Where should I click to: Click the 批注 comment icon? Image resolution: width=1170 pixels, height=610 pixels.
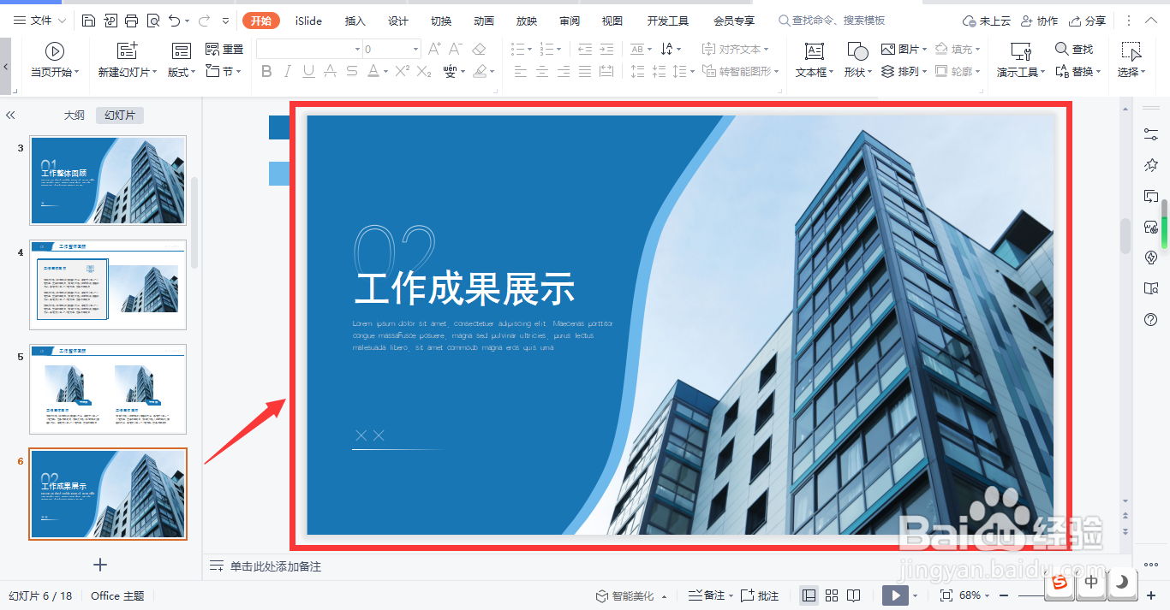click(x=759, y=595)
